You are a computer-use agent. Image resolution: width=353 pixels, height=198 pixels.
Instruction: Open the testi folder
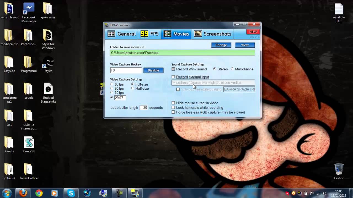9,118
